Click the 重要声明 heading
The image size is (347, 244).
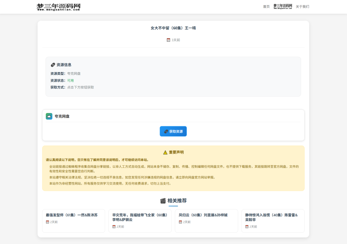tap(176, 152)
